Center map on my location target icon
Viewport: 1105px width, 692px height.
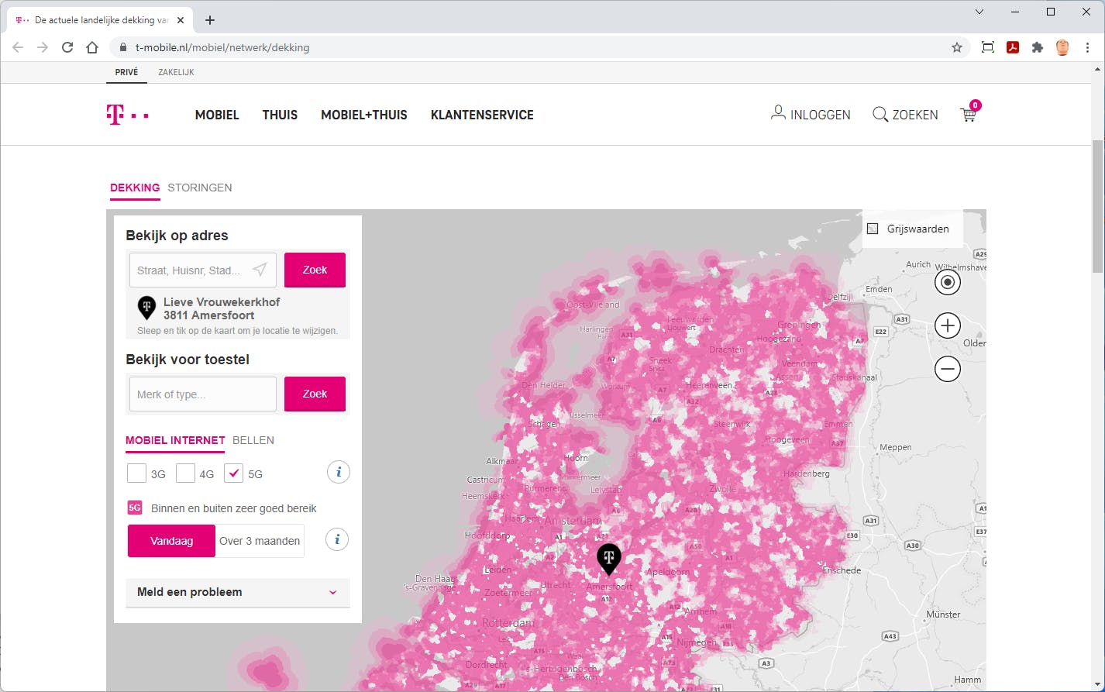coord(947,282)
